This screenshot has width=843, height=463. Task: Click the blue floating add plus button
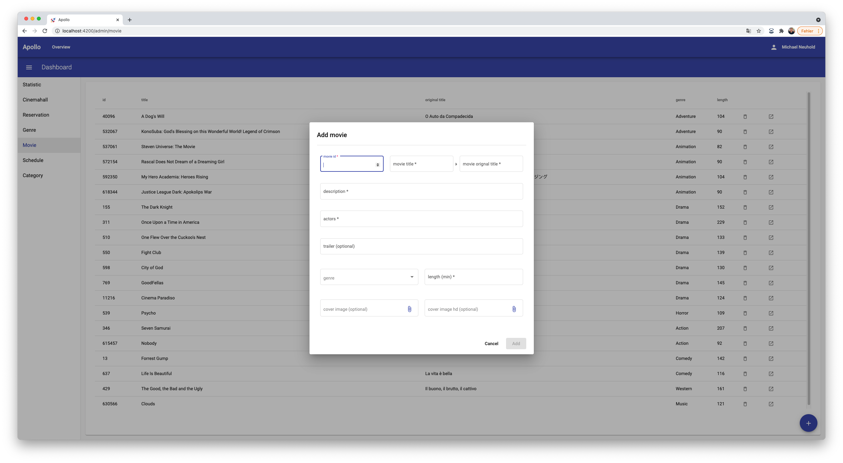[x=808, y=423]
